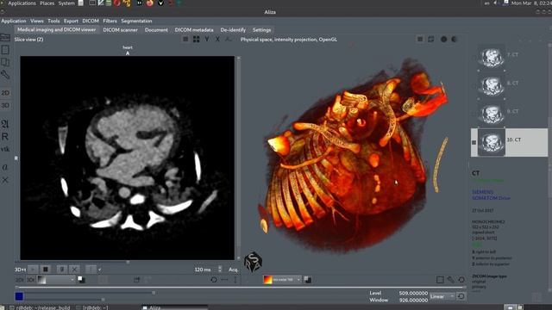
Task: Open the Export menu
Action: point(71,21)
